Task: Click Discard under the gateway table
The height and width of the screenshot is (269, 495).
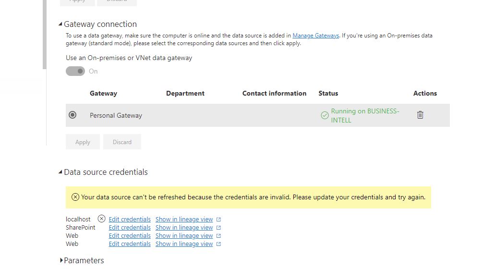Action: click(x=122, y=142)
